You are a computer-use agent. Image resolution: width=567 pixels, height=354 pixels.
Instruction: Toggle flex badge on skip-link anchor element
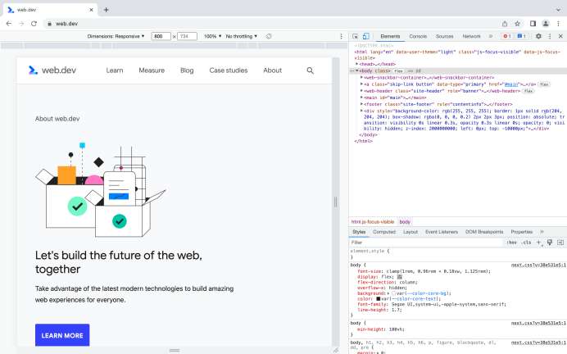tap(544, 84)
